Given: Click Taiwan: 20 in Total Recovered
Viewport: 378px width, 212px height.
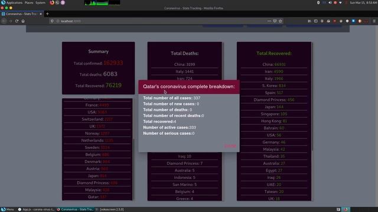Looking at the screenshot, I should coord(274,191).
